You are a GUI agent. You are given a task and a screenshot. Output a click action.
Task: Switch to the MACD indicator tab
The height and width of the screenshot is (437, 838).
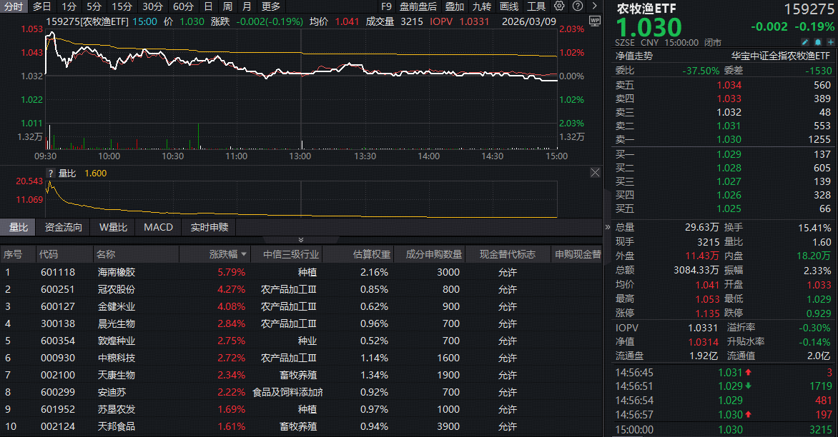click(x=158, y=227)
